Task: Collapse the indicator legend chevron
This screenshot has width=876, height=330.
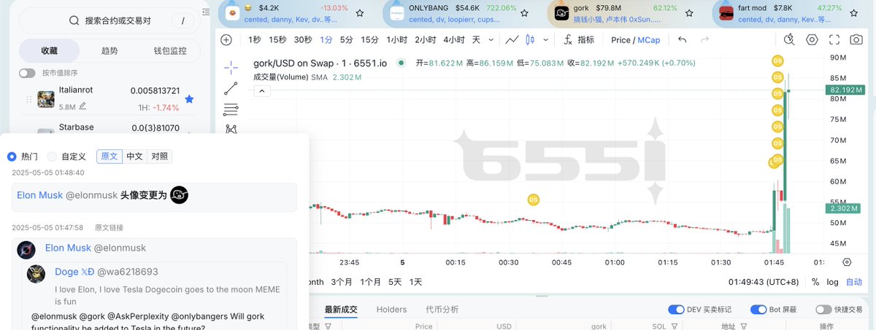Action: coord(261,91)
